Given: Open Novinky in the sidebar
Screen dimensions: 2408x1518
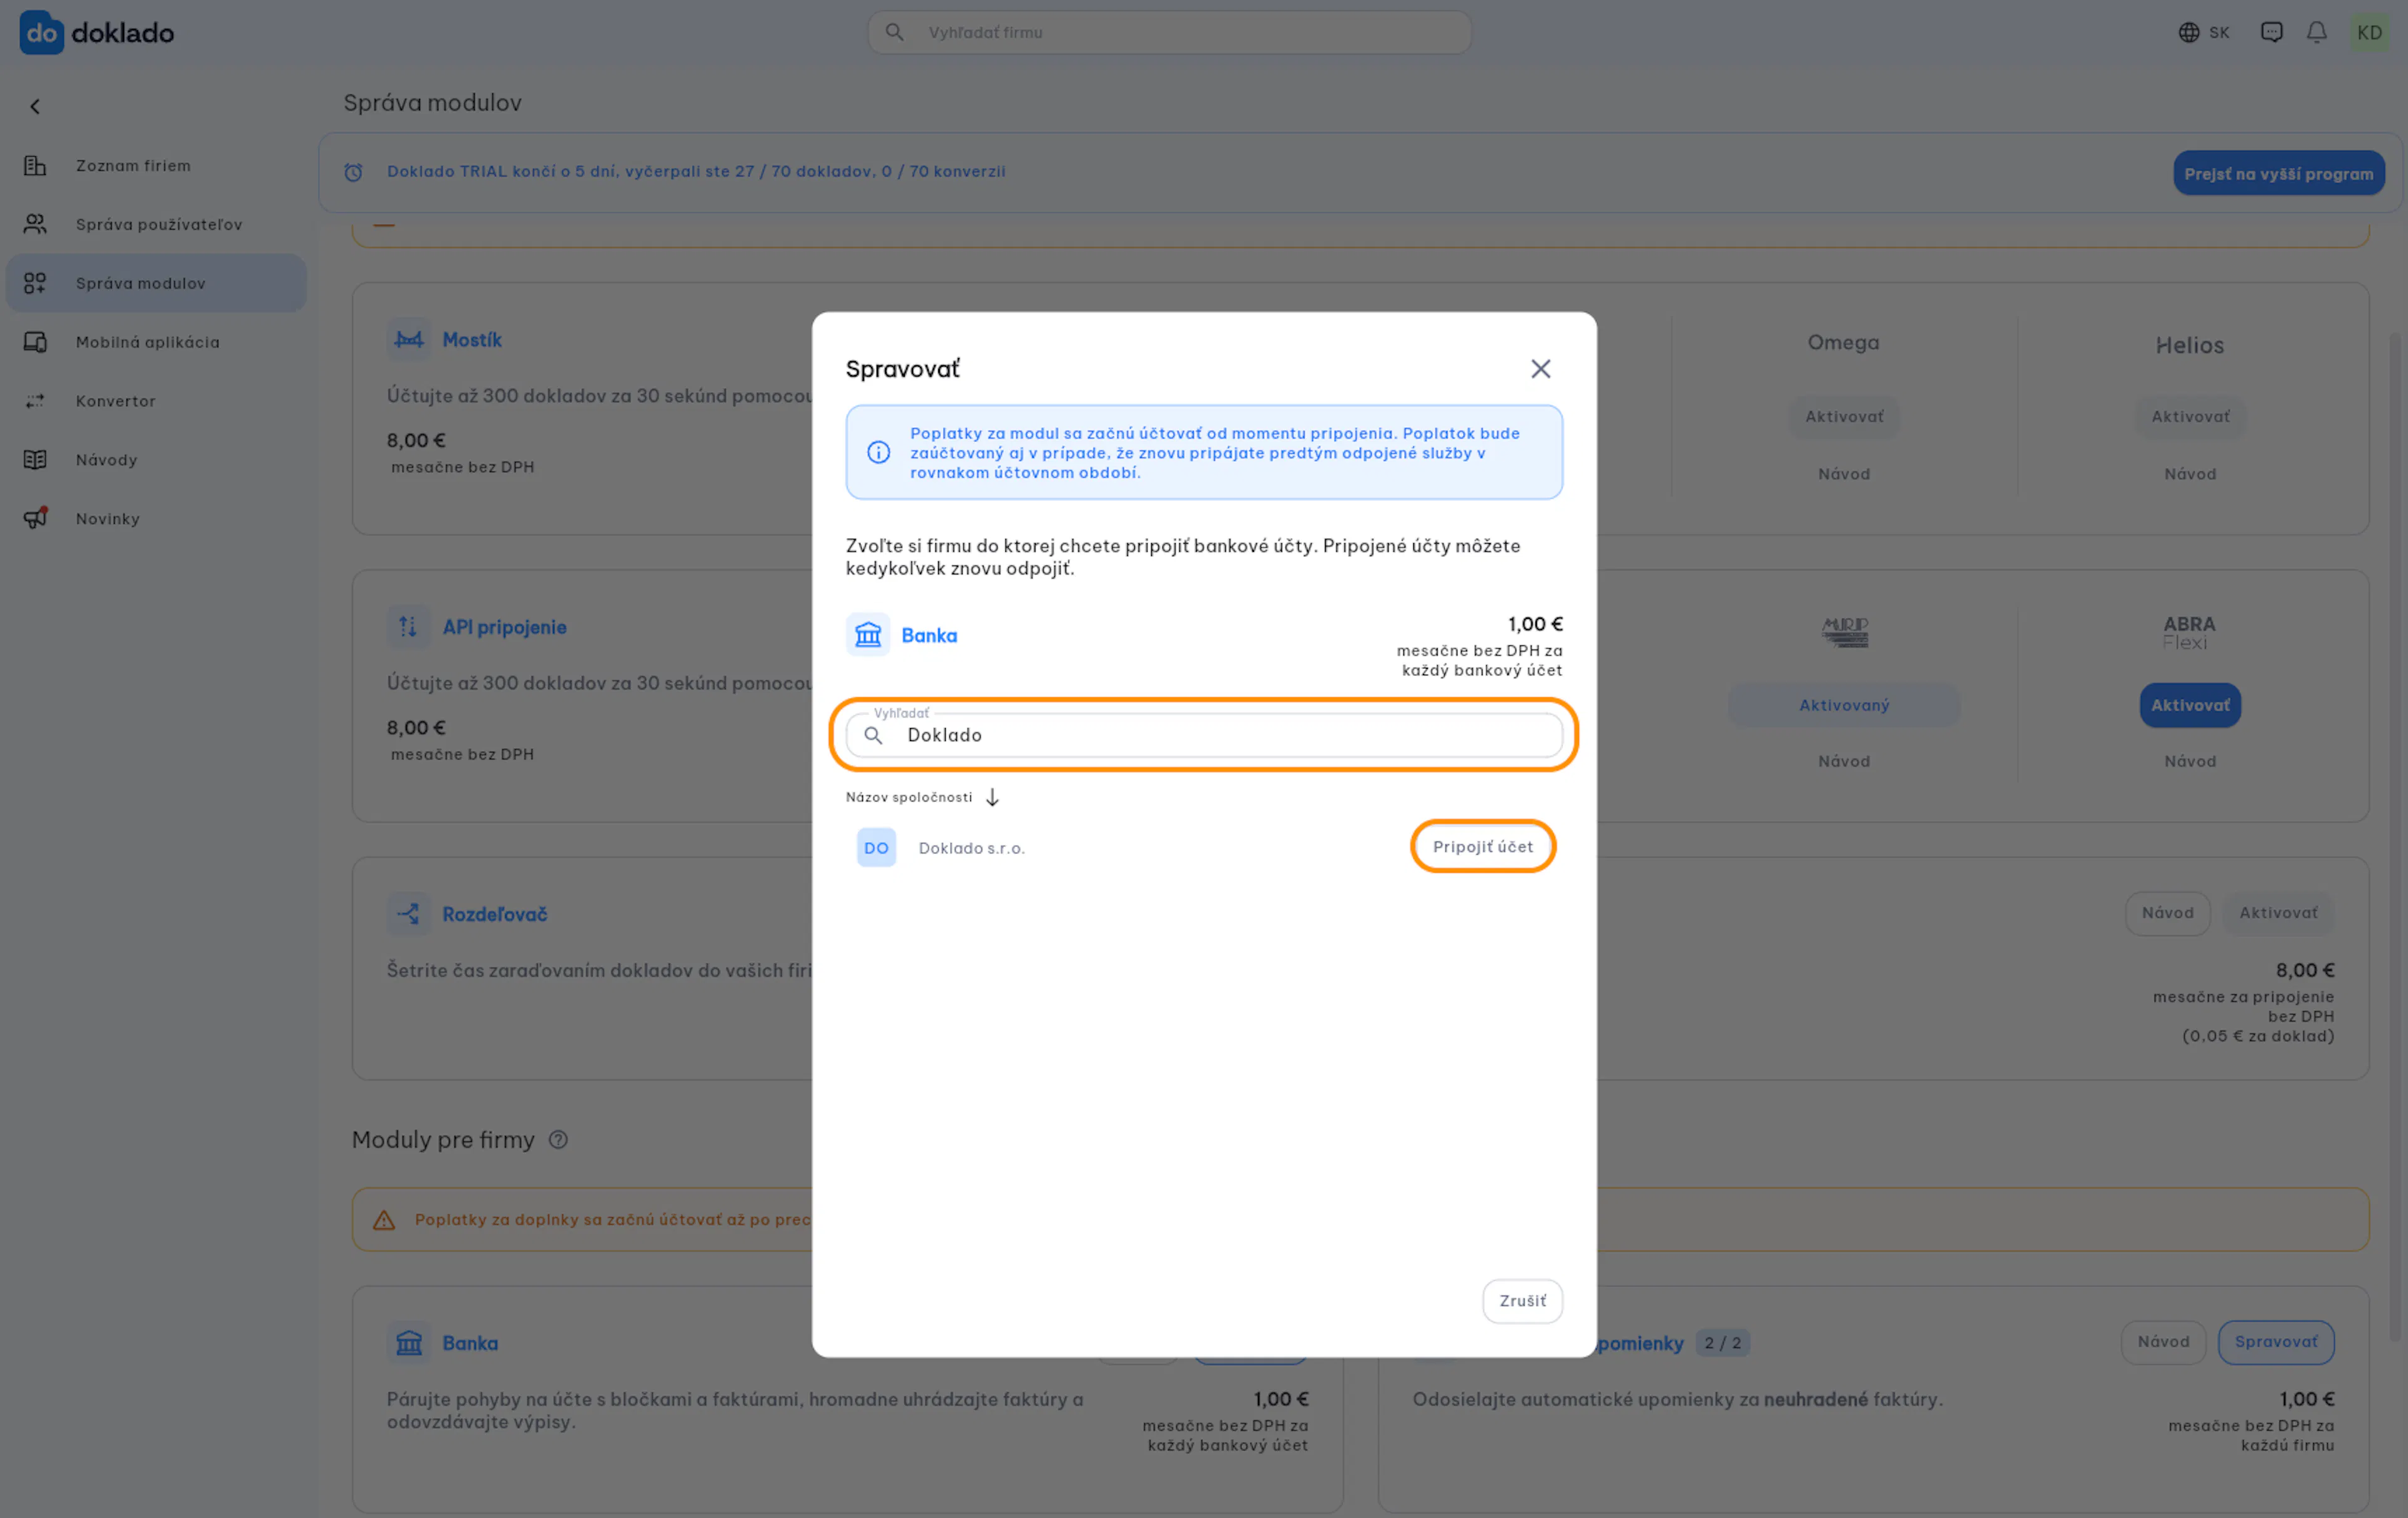Looking at the screenshot, I should pos(157,519).
